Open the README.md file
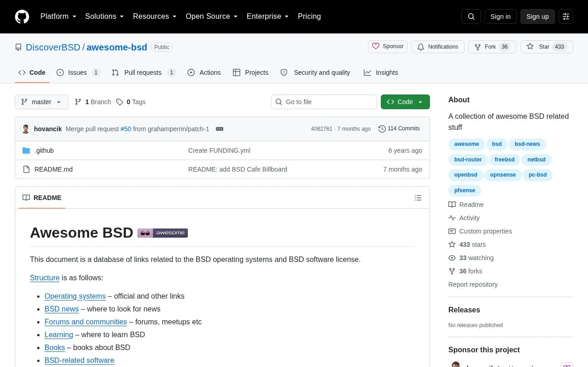The height and width of the screenshot is (367, 588). [53, 169]
